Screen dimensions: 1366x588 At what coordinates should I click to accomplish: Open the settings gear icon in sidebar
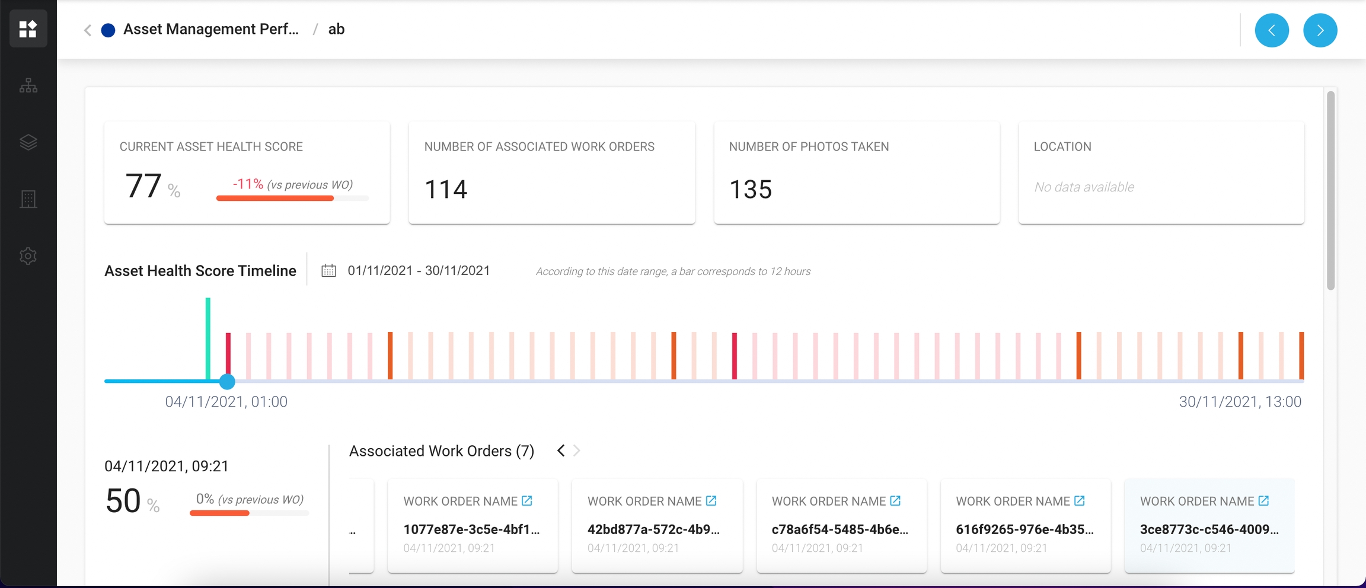point(28,256)
